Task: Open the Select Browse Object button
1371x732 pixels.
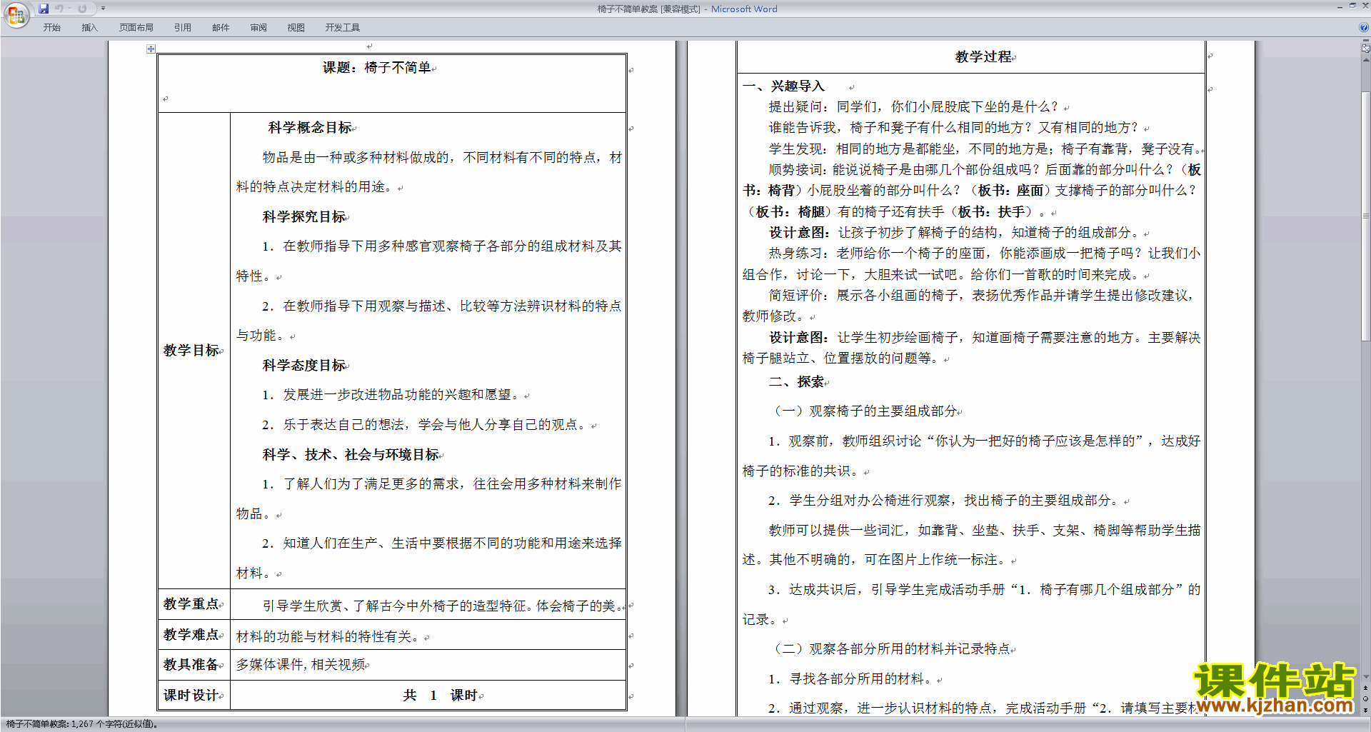Action: (x=1366, y=699)
